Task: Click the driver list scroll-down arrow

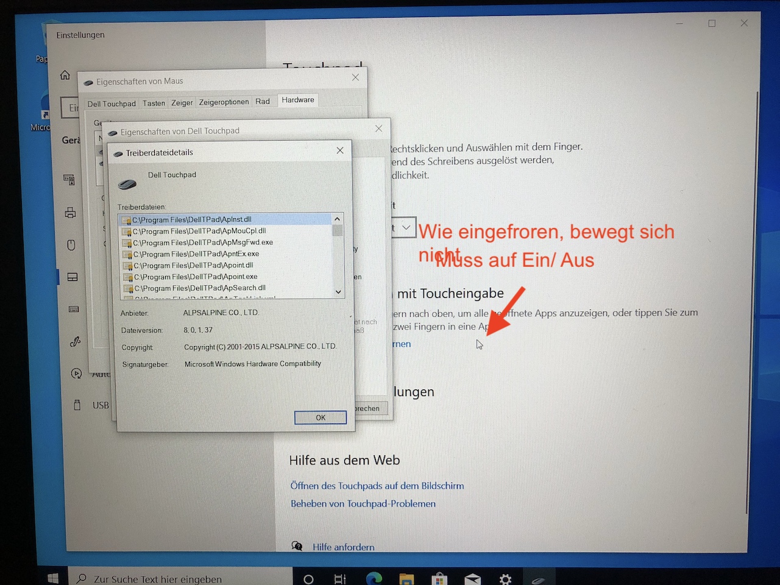Action: click(x=338, y=292)
